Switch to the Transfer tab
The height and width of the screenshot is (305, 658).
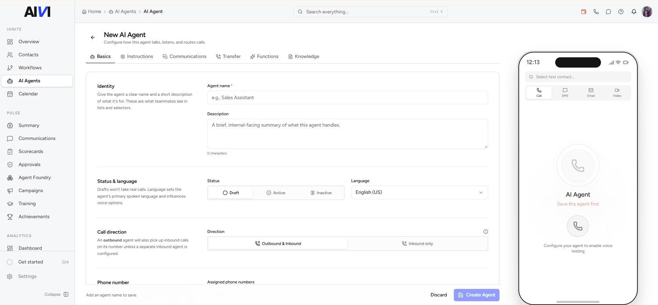point(228,57)
